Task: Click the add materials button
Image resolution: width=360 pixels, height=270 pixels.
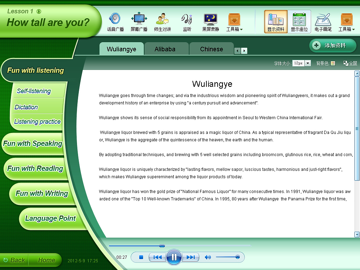Action: coord(333,46)
